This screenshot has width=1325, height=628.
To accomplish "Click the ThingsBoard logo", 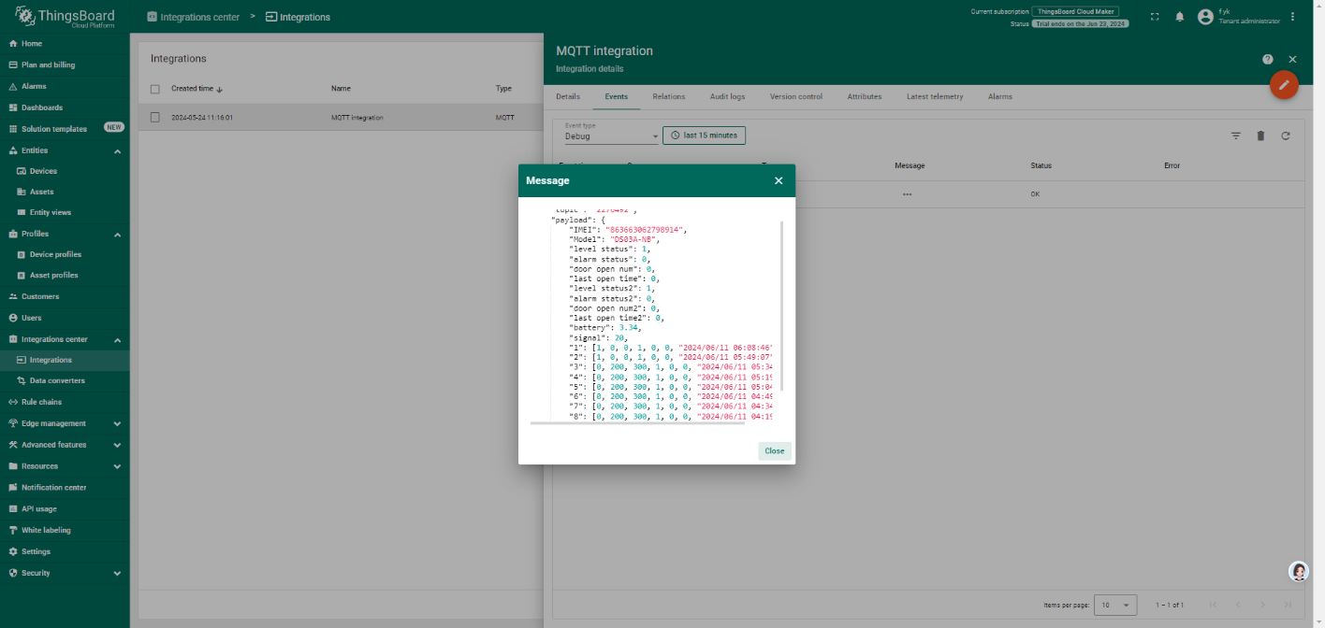I will click(x=64, y=17).
